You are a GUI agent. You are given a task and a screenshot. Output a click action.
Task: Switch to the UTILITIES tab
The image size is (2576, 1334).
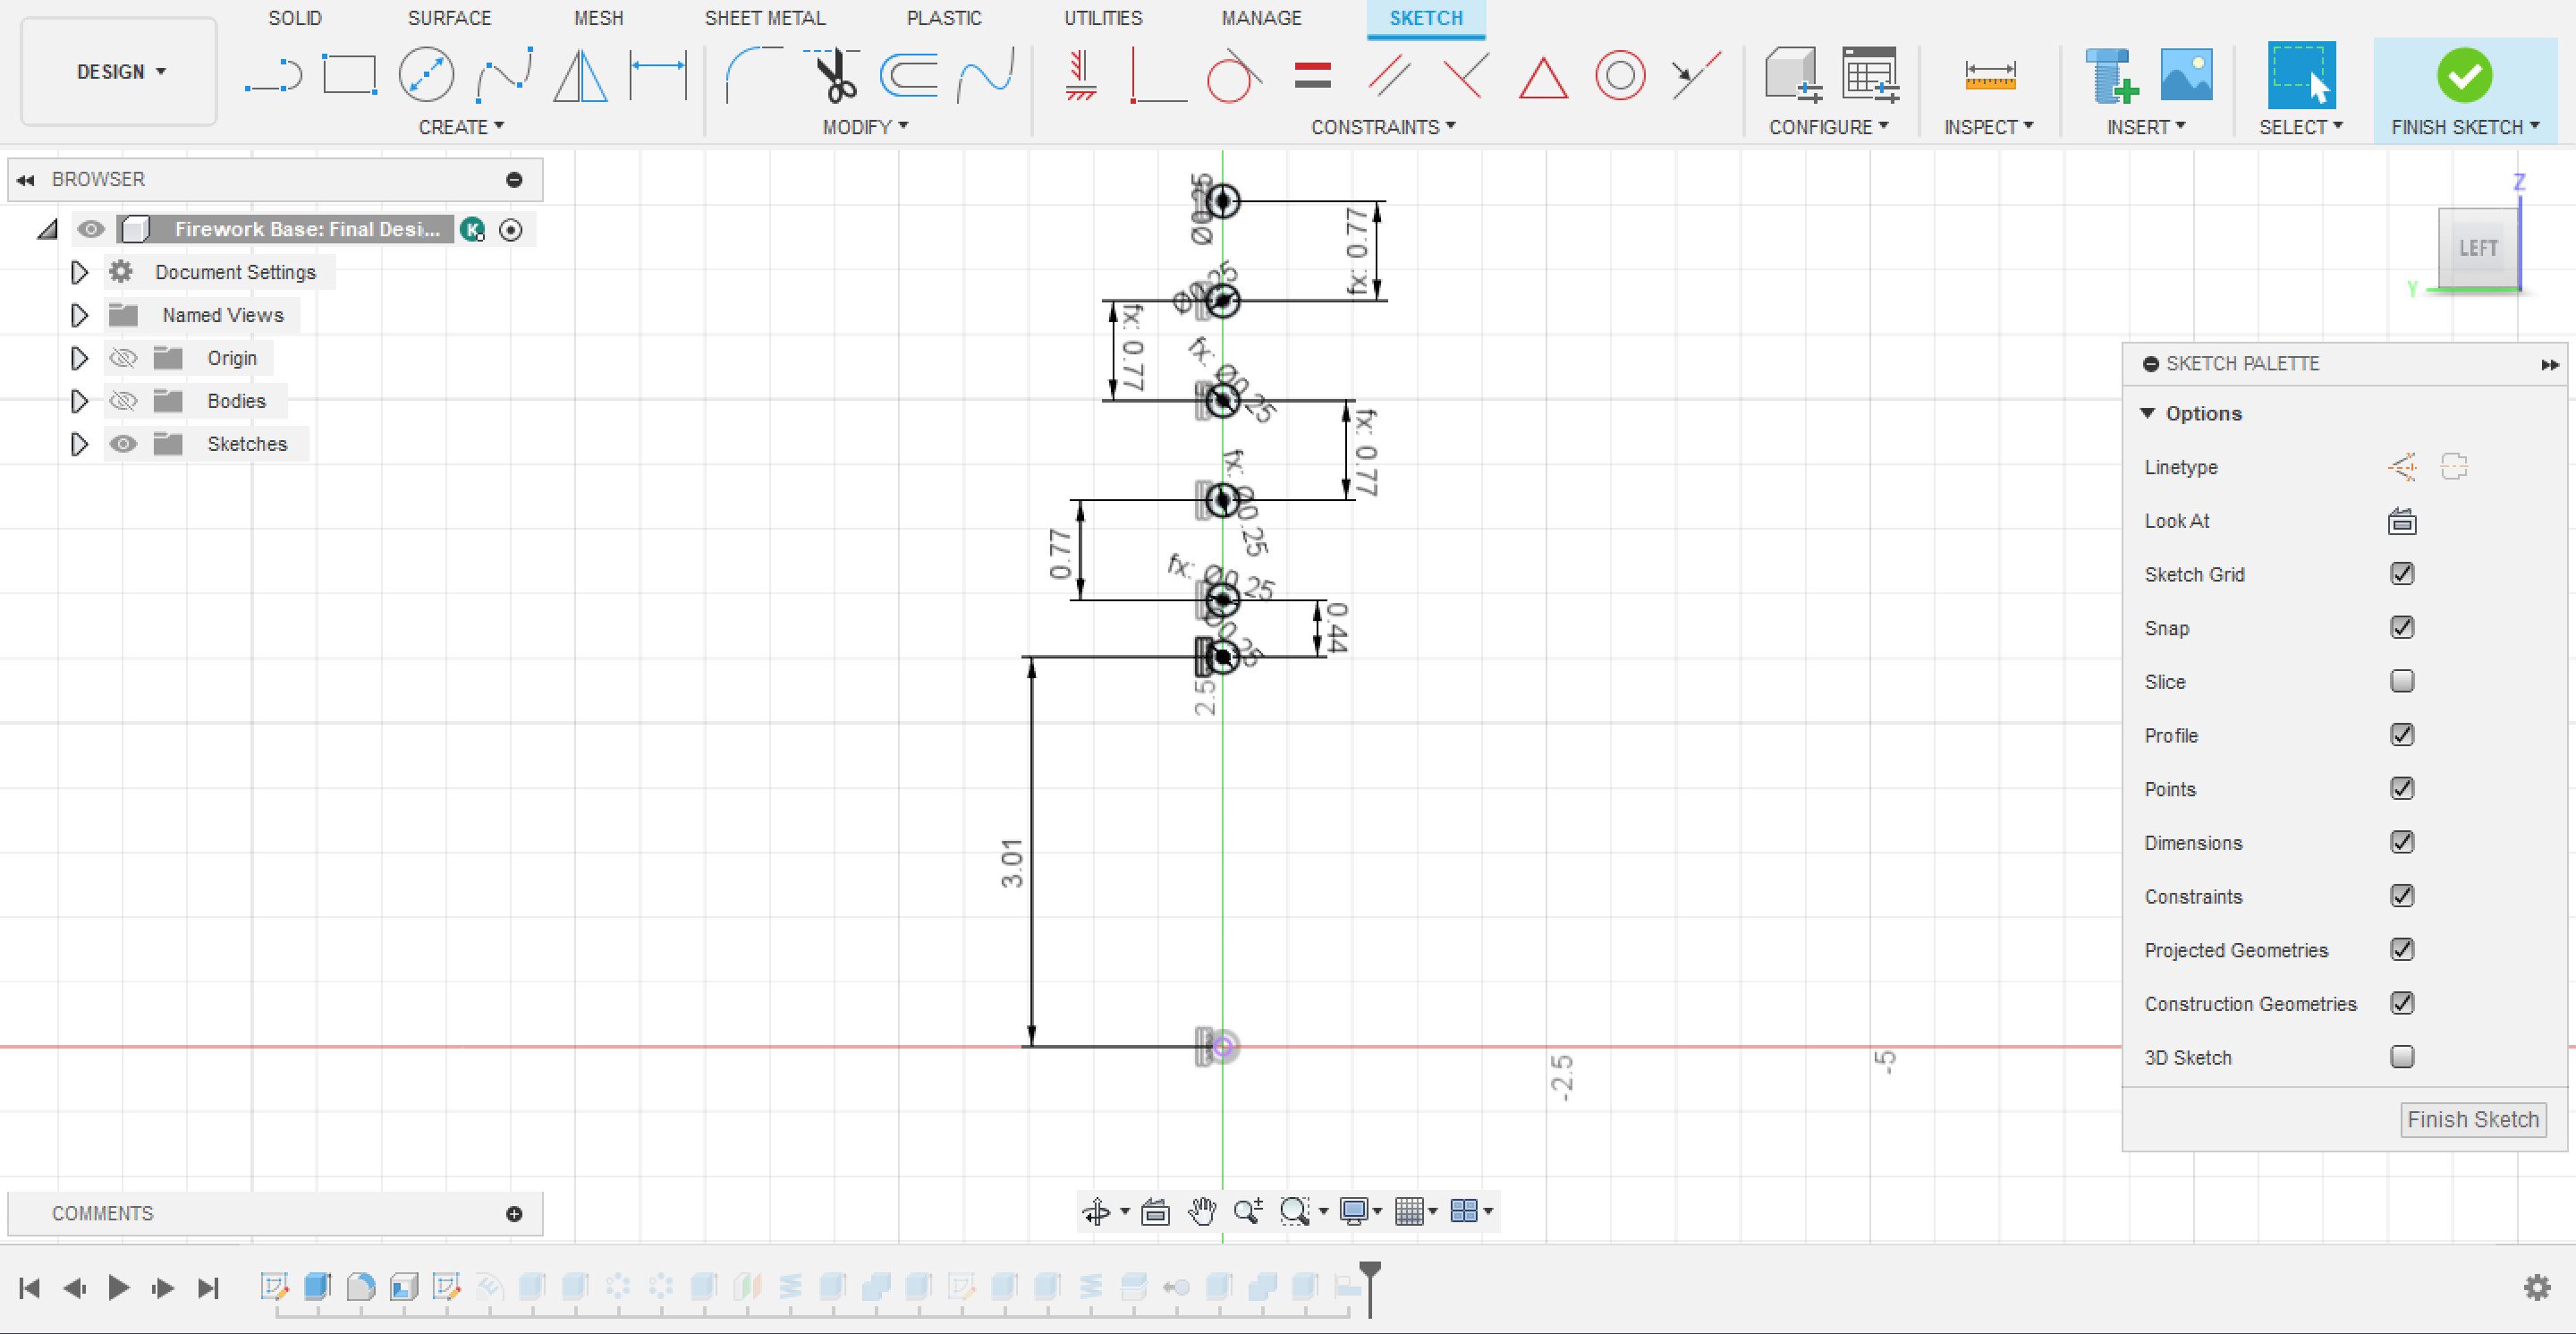click(1103, 18)
